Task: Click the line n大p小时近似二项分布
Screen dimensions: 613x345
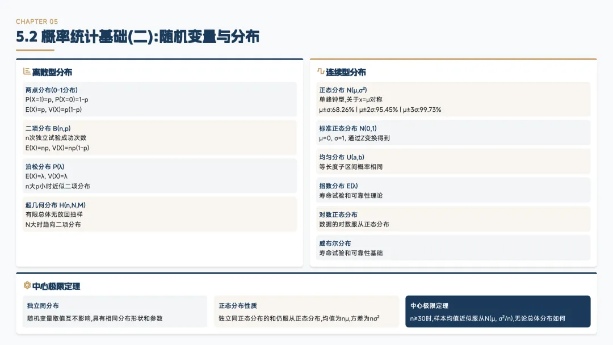Action: (x=58, y=186)
